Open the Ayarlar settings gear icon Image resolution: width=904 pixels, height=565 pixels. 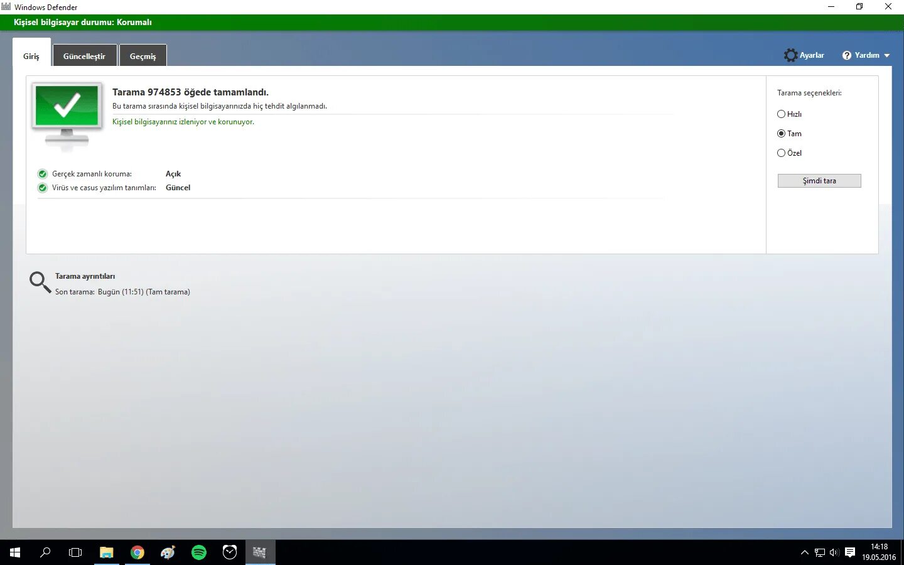[x=791, y=55]
